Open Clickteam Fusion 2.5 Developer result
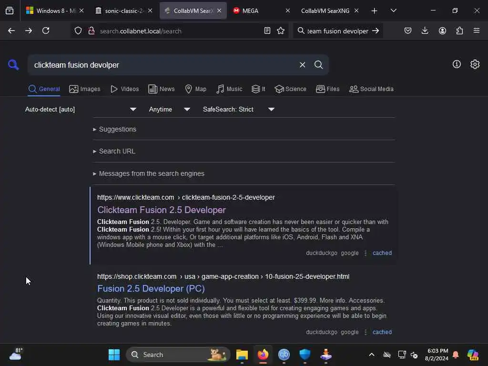Viewport: 488px width, 366px height. [162, 210]
